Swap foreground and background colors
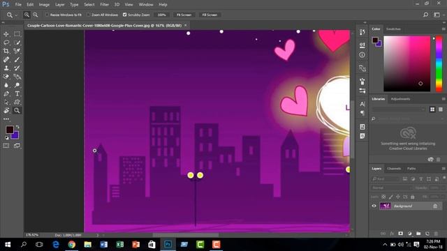Viewport: 447px width, 251px height. coord(17,127)
